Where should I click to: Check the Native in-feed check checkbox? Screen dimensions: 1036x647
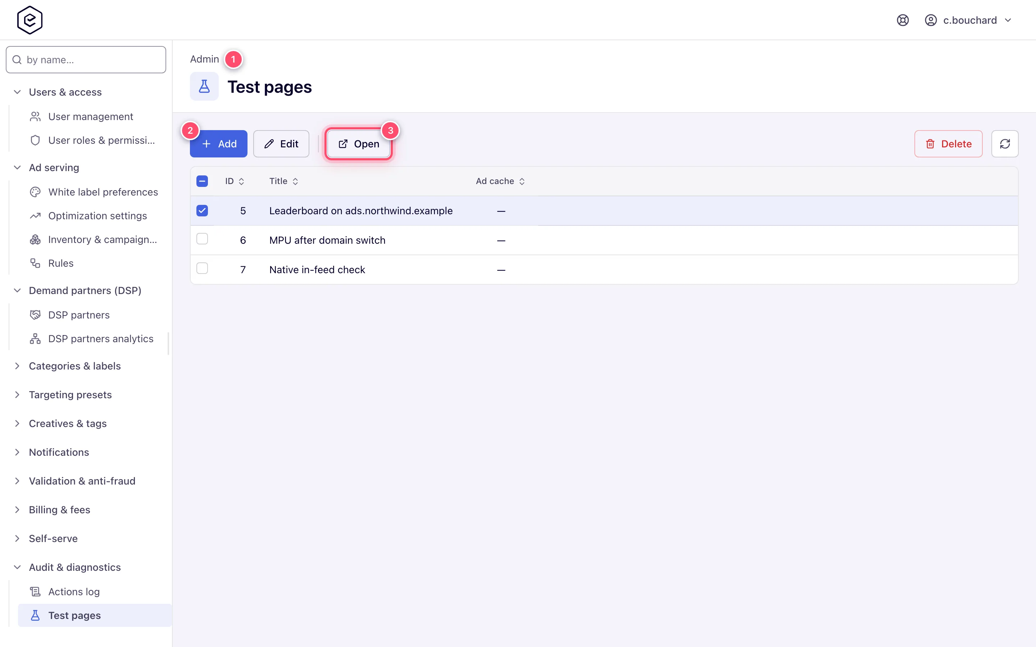tap(202, 268)
